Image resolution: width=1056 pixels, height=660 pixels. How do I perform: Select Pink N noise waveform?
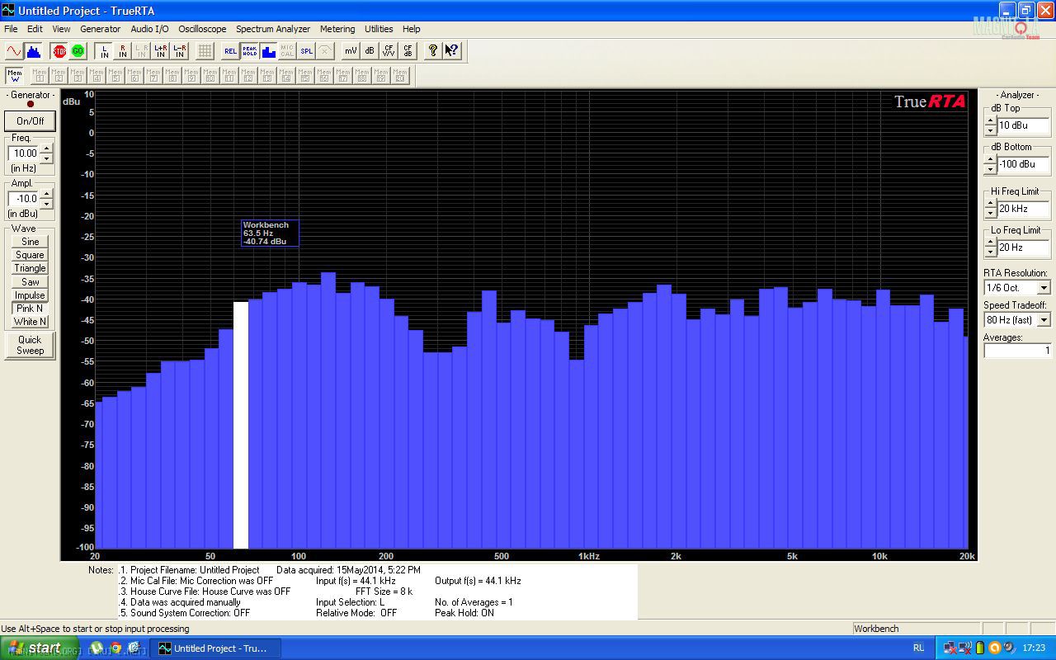pos(31,309)
